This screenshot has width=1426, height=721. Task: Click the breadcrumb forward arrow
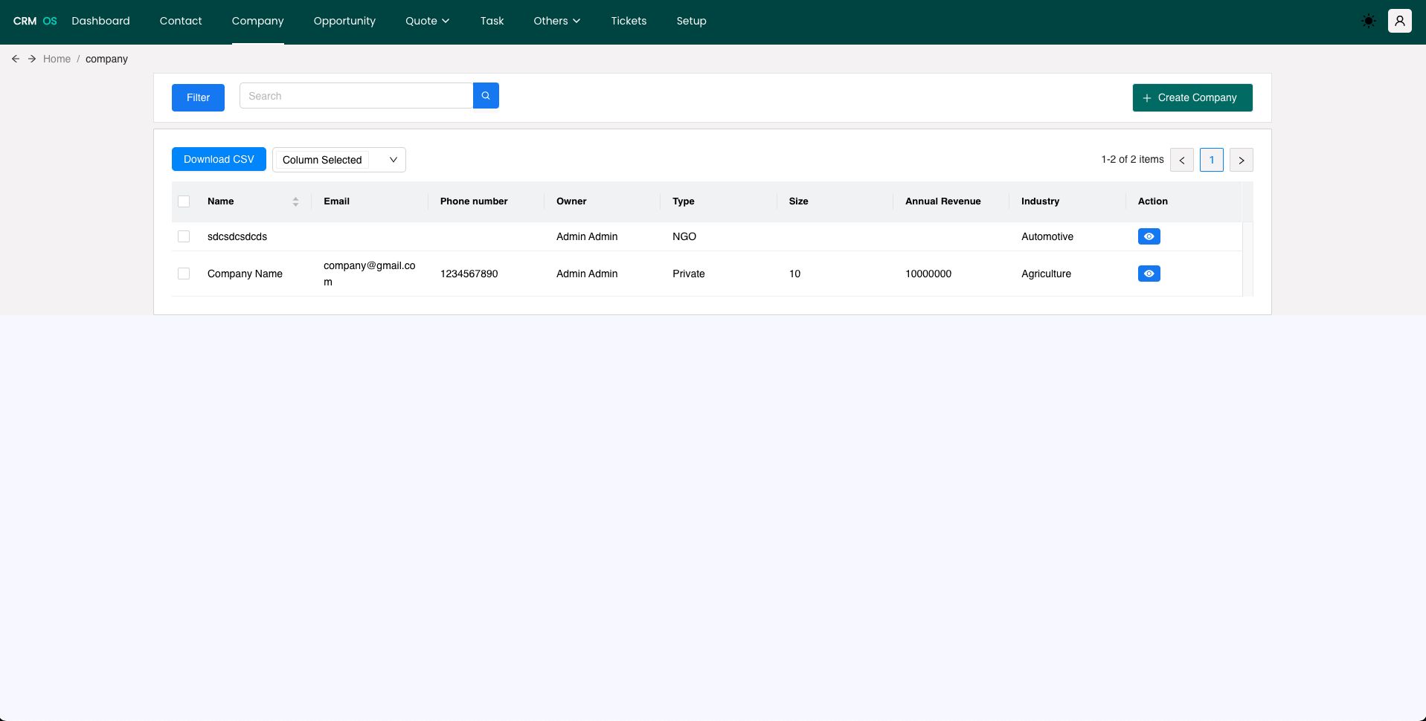tap(32, 59)
